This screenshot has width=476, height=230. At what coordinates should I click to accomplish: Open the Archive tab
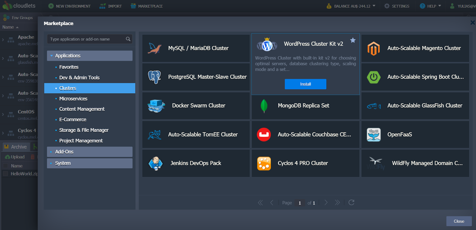point(15,147)
